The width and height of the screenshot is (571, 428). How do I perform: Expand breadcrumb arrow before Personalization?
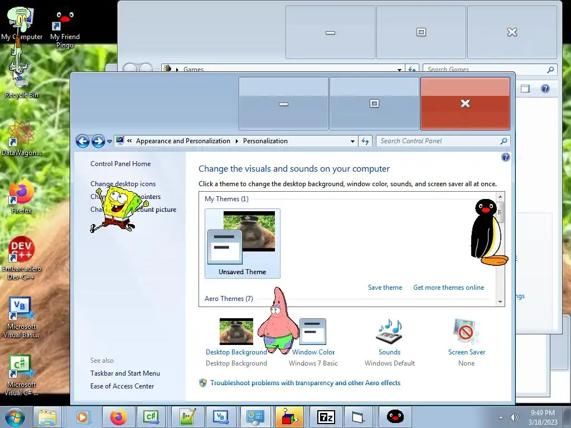click(236, 141)
